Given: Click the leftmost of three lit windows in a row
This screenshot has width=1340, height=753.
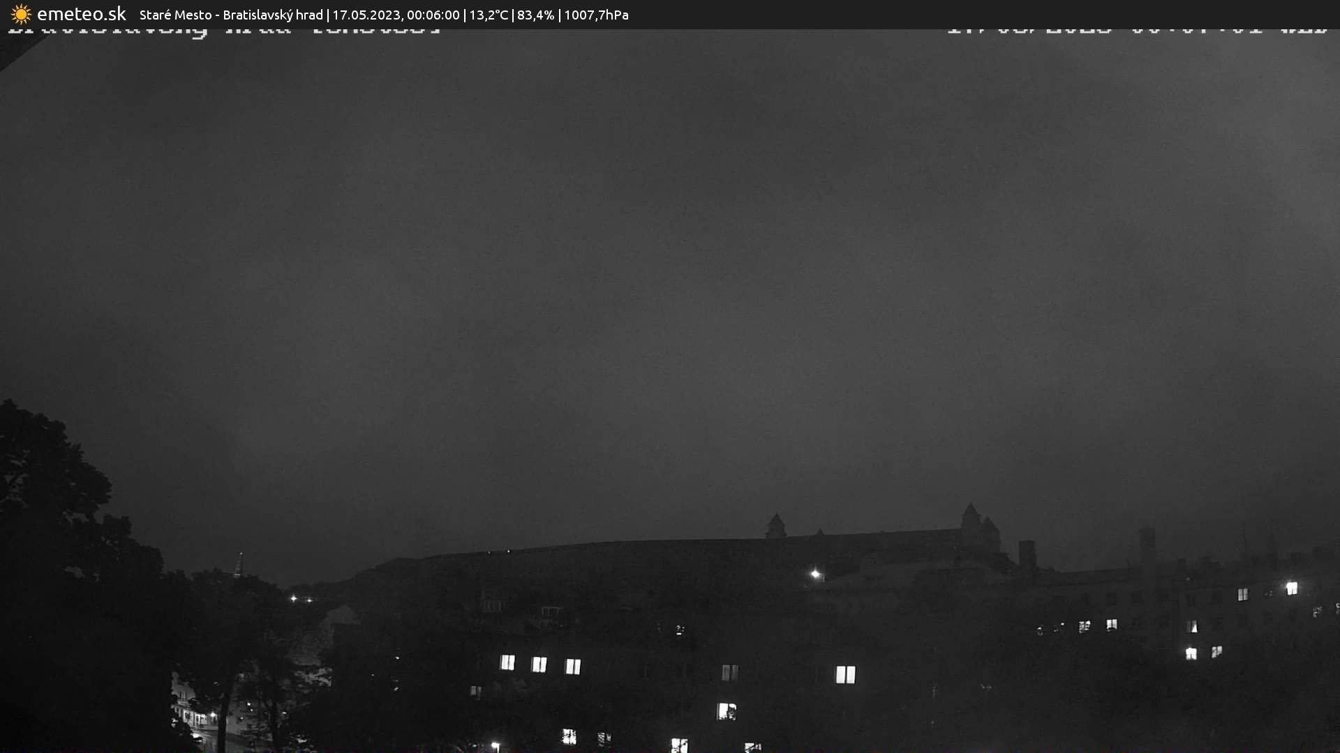Looking at the screenshot, I should click(507, 662).
